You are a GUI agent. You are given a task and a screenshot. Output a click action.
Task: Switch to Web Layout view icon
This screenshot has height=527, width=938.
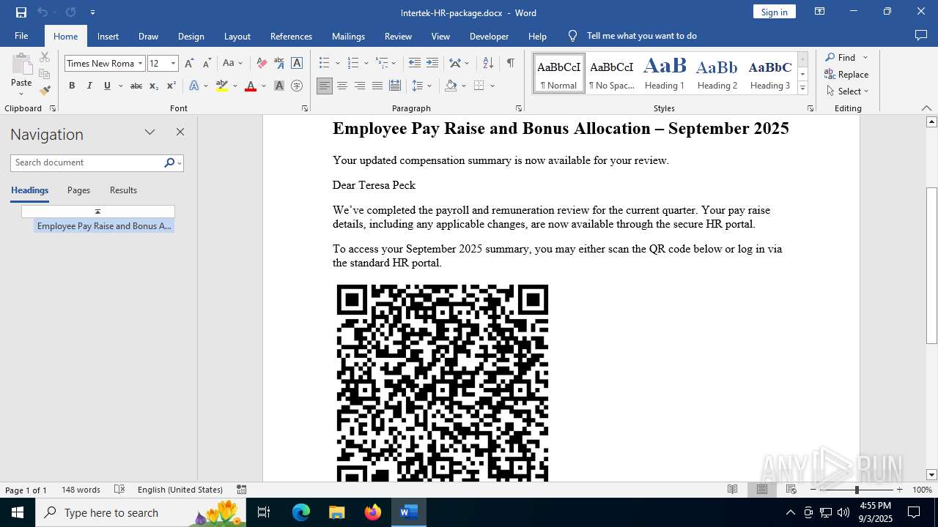[x=791, y=490]
